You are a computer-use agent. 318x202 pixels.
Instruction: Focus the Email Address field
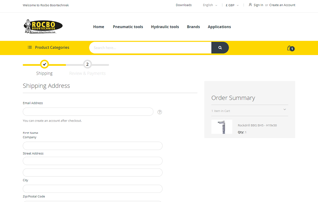point(88,112)
